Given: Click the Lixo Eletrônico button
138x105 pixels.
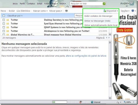Looking at the screenshot, I should 23,11.
